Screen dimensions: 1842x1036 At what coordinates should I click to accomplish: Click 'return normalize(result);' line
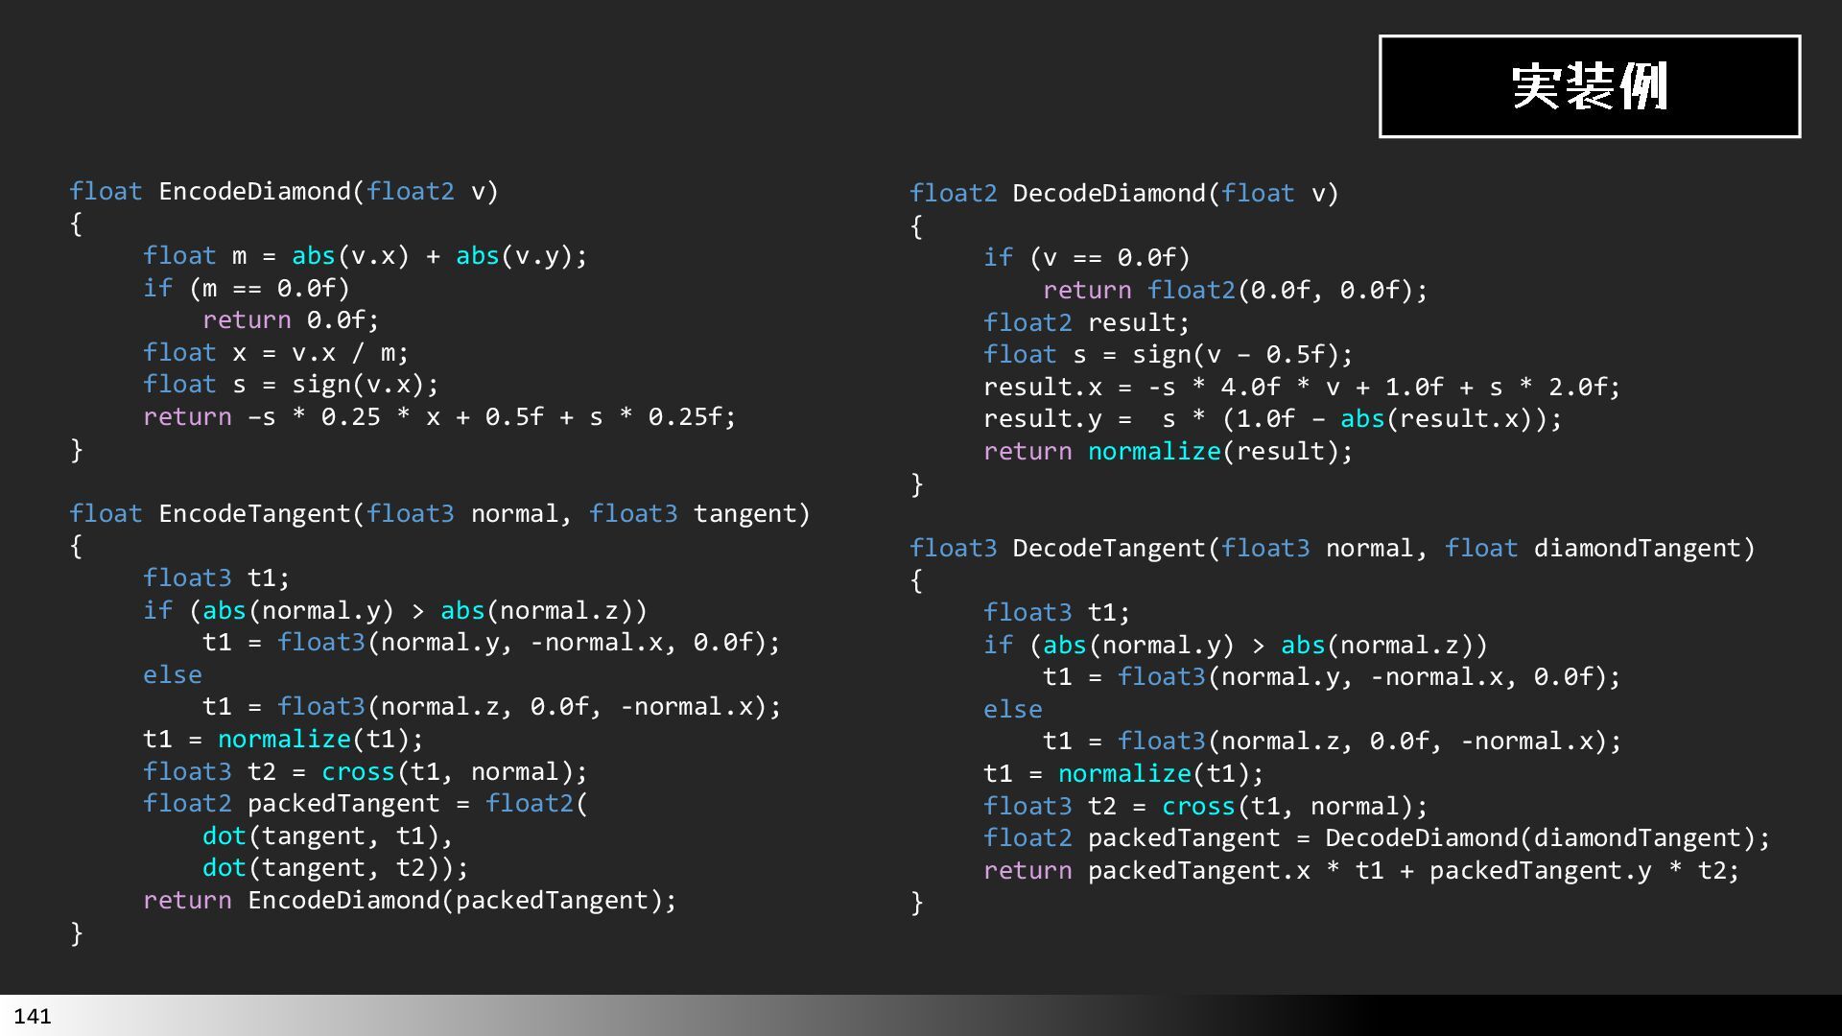(1169, 452)
